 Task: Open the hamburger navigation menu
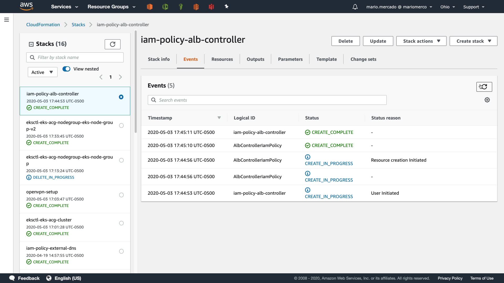[x=7, y=20]
